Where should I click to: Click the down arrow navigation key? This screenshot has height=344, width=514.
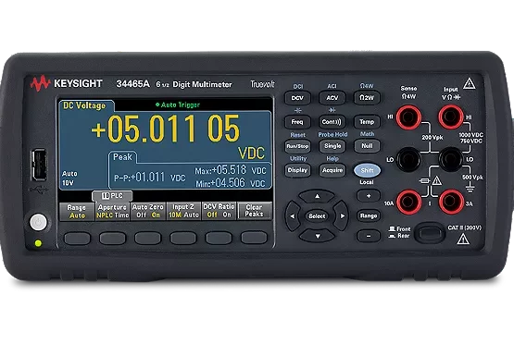point(318,235)
